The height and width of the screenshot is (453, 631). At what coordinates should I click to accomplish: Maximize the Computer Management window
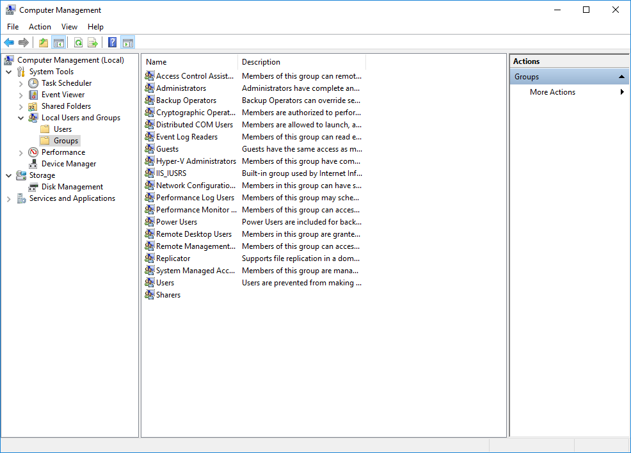(586, 10)
